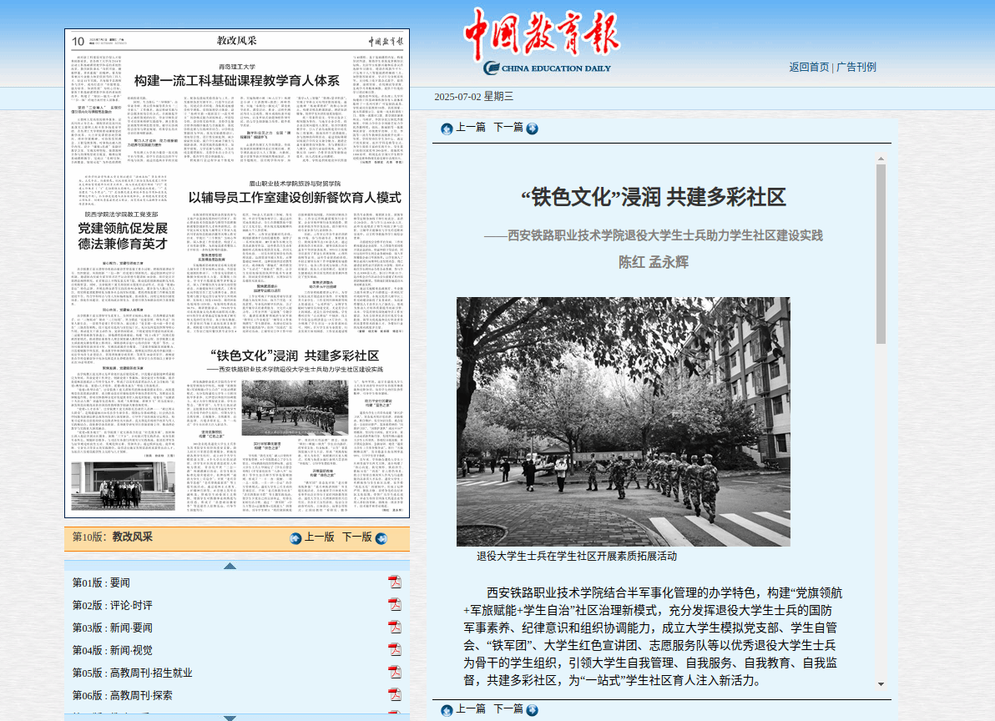Open the PDF icon for 第03版 新闻·要闻
995x721 pixels.
click(395, 628)
